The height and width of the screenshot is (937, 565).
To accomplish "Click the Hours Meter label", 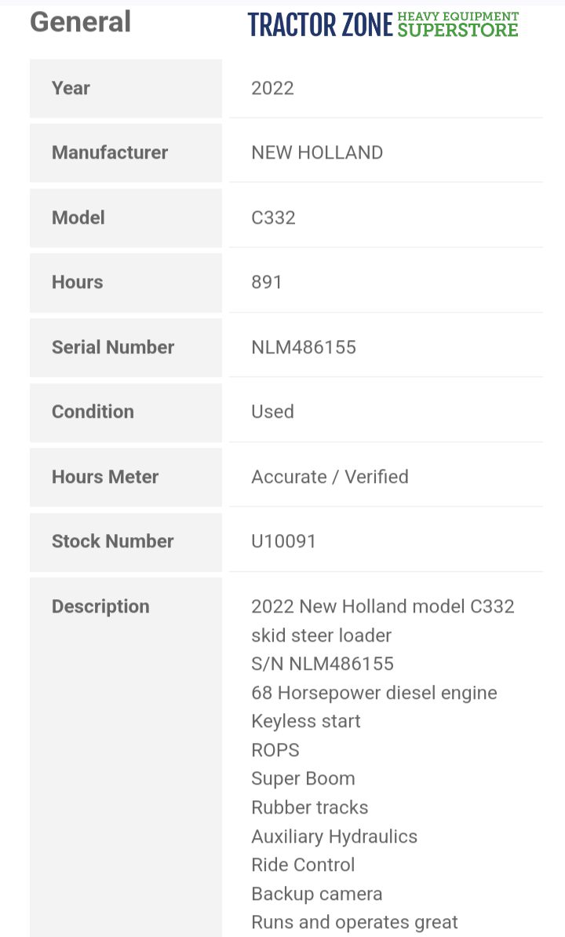I will point(105,477).
